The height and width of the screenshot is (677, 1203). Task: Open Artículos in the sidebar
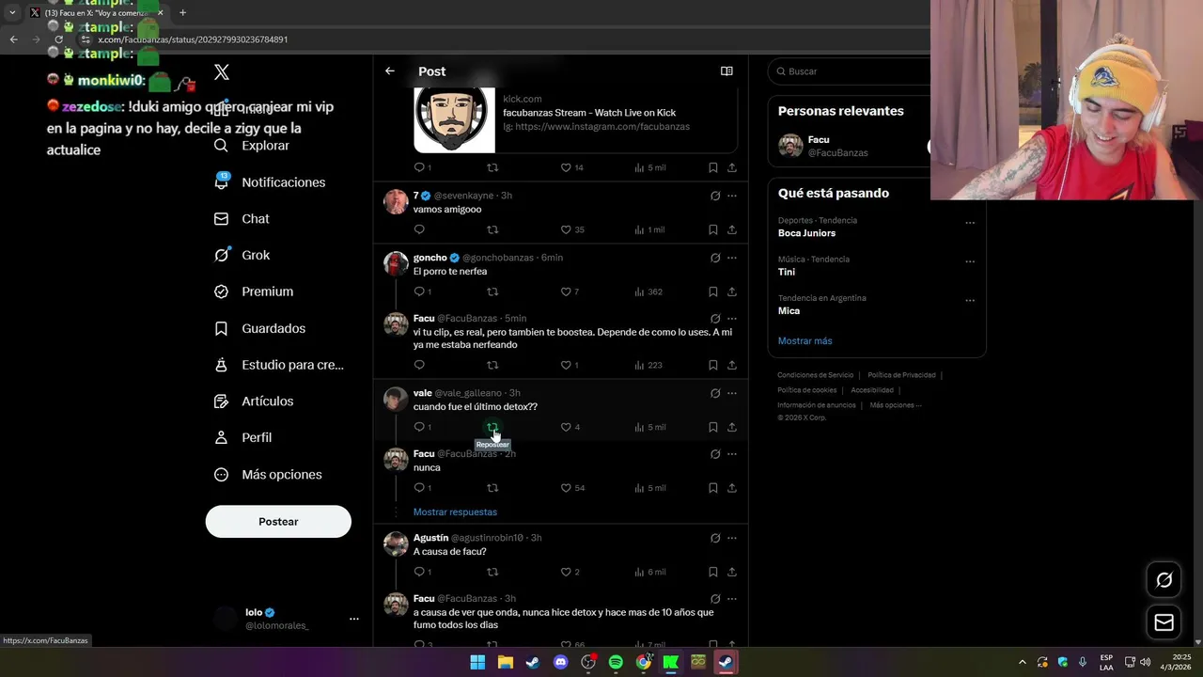[x=254, y=401]
